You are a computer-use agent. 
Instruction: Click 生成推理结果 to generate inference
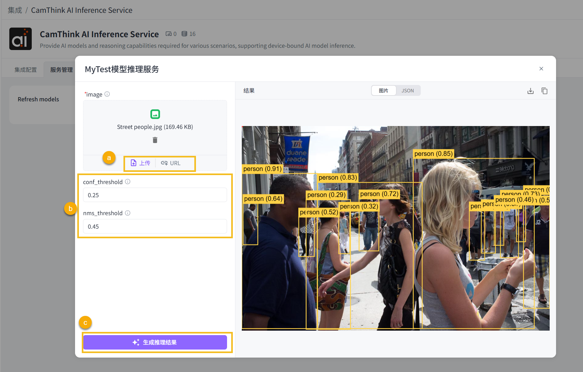click(155, 342)
